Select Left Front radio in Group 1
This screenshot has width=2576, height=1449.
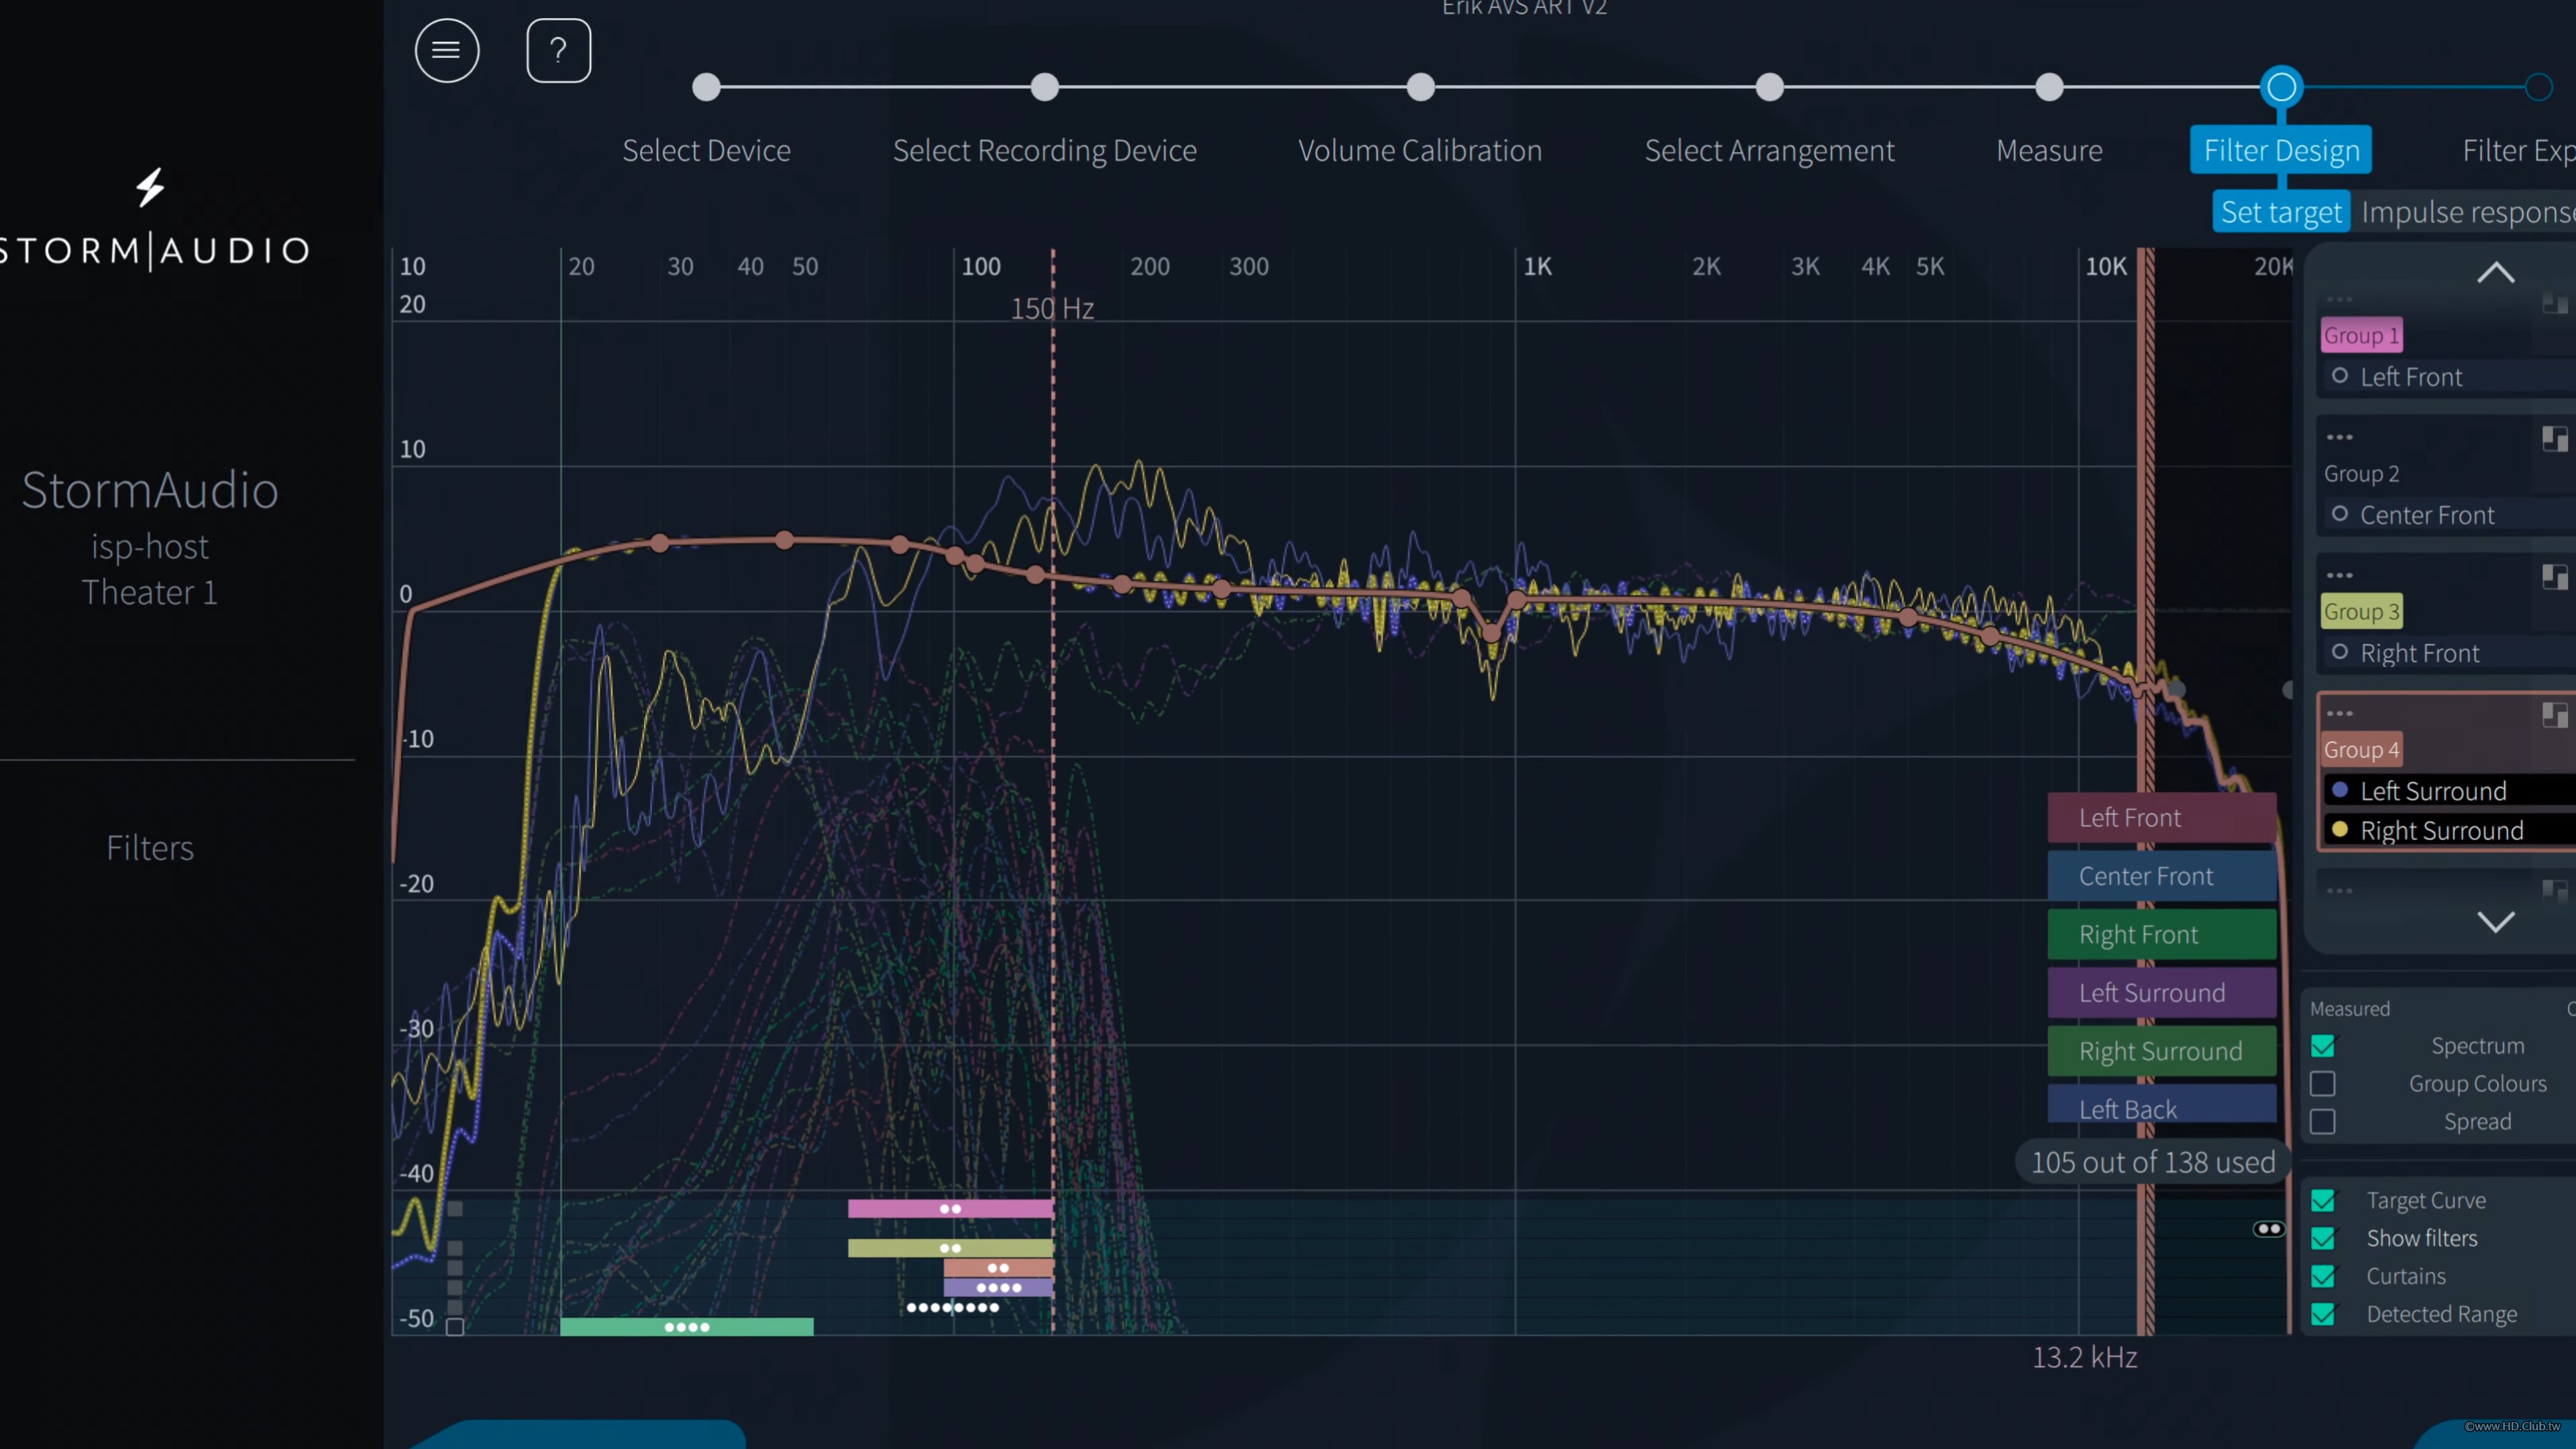2340,376
